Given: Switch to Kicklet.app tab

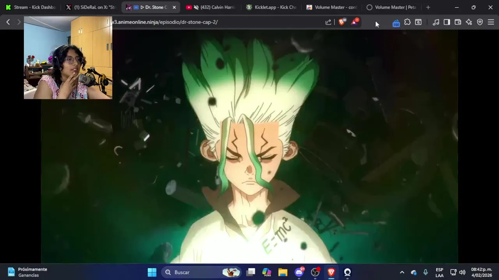Looking at the screenshot, I should [x=271, y=7].
